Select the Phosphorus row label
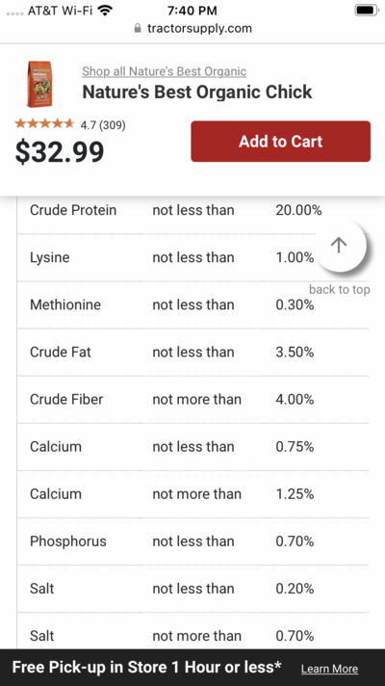 point(68,541)
